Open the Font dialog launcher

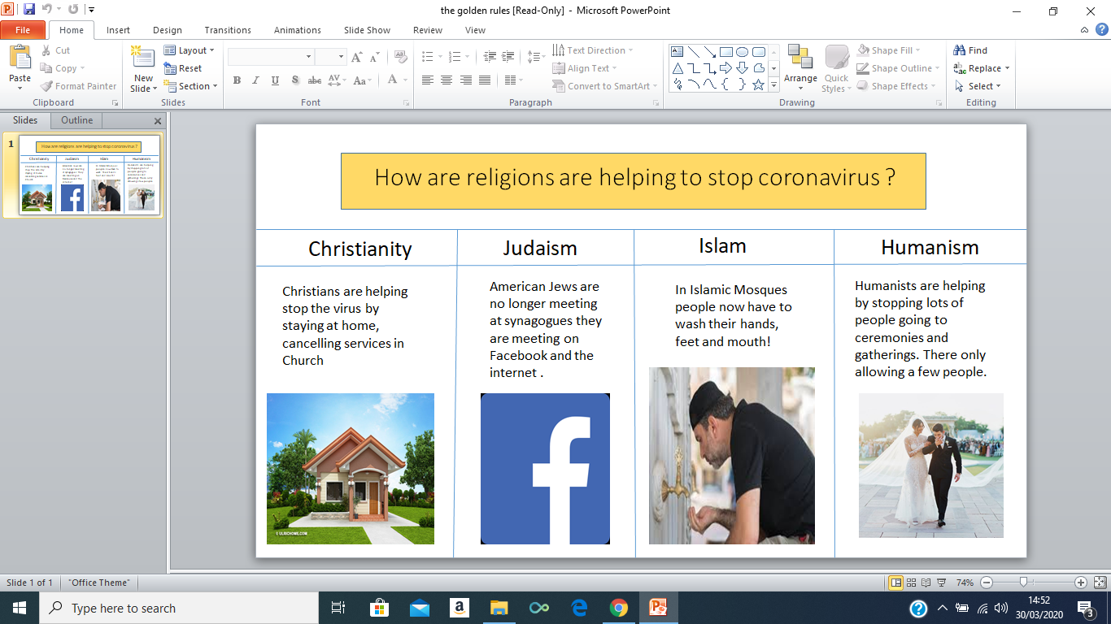tap(406, 103)
